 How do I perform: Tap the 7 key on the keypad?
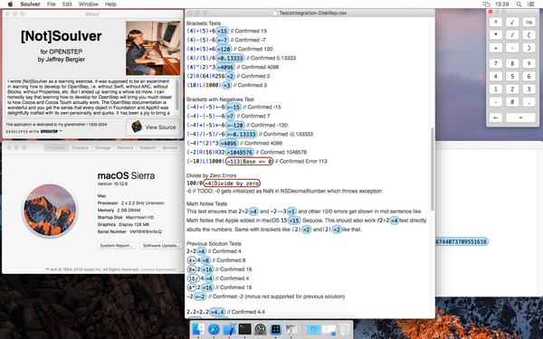point(496,63)
